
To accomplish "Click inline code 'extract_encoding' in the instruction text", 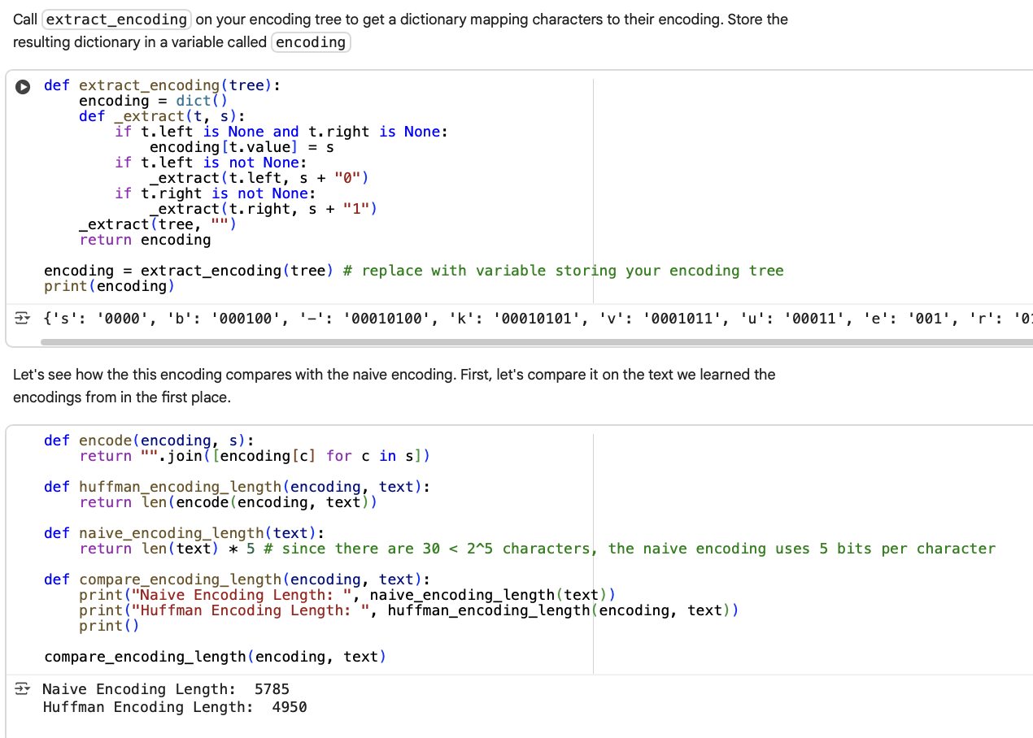I will pos(116,20).
